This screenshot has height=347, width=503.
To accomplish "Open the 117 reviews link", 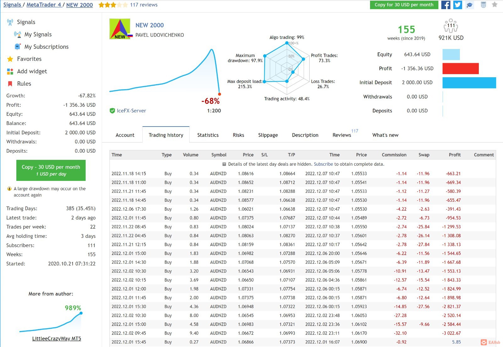I will [144, 5].
